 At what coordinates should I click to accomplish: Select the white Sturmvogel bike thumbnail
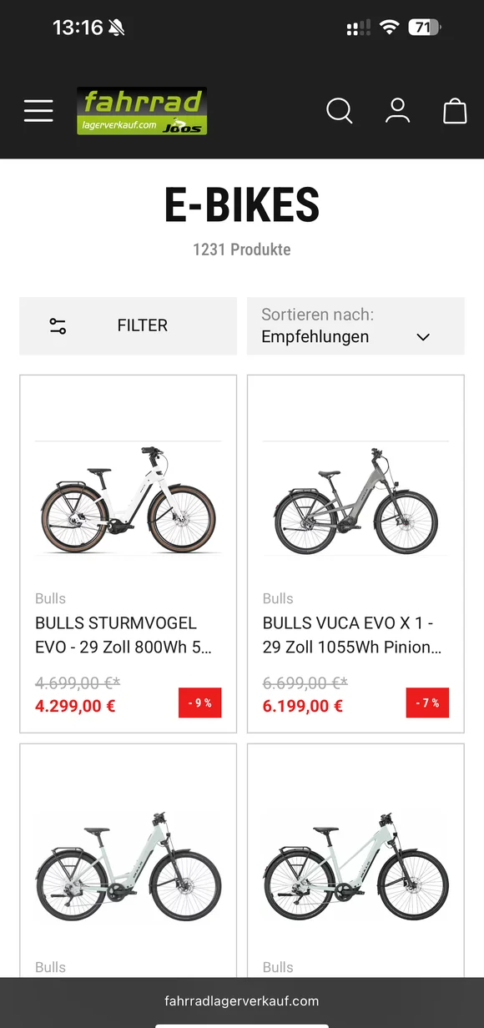click(x=127, y=501)
